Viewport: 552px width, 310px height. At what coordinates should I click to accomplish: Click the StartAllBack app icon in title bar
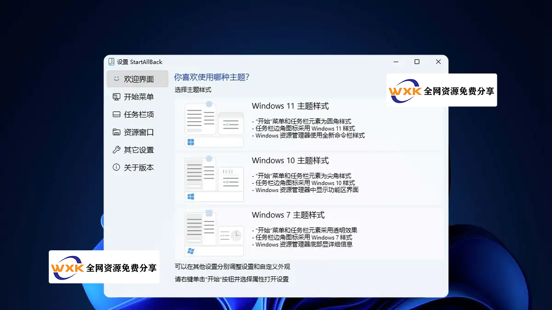point(111,62)
